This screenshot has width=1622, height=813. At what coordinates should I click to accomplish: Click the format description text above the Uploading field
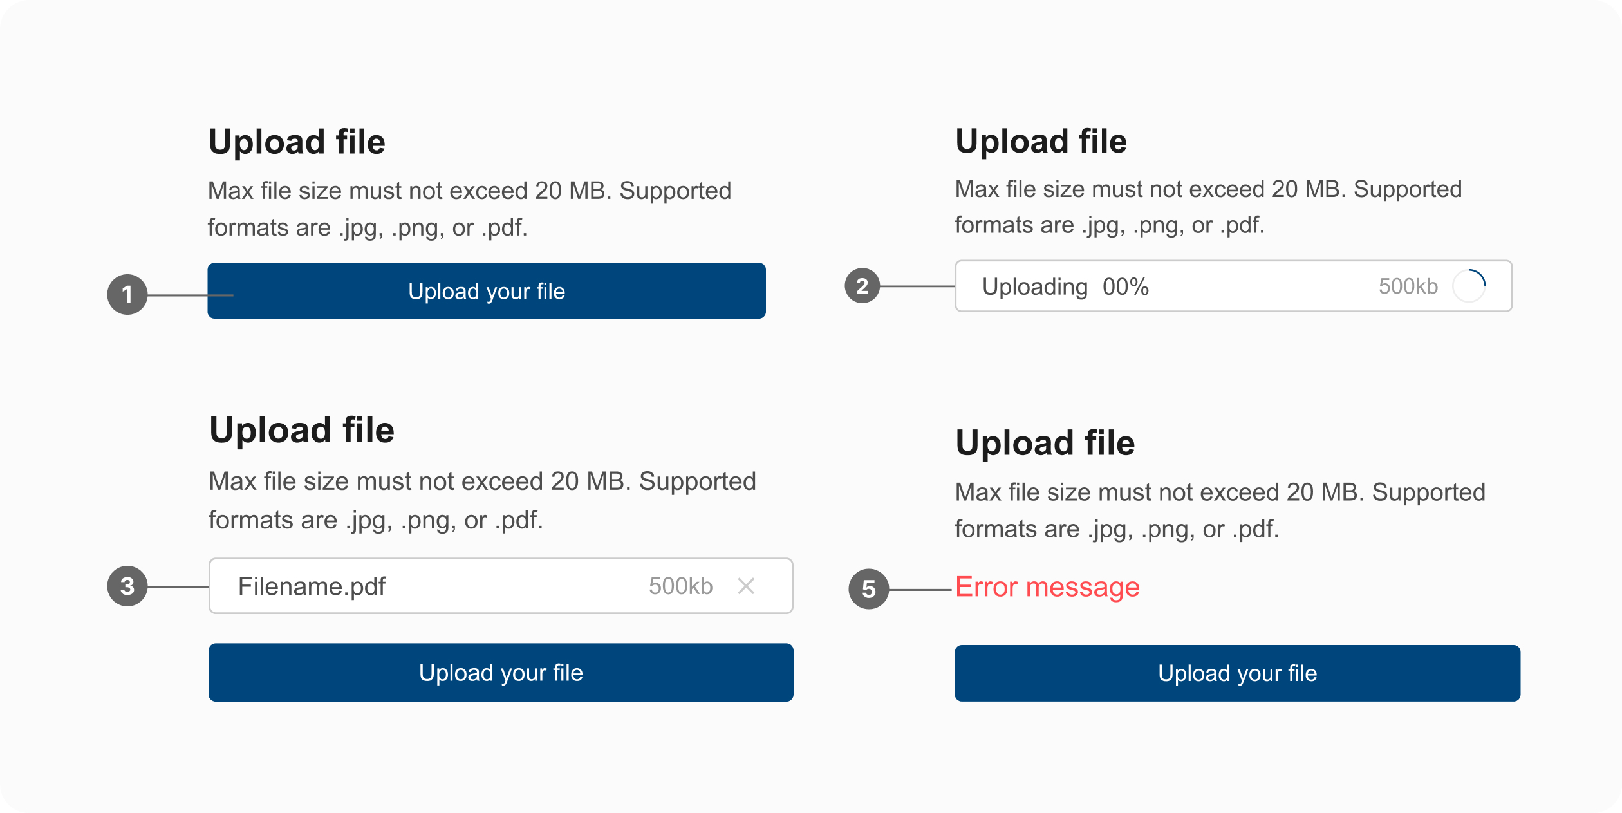(x=1208, y=207)
